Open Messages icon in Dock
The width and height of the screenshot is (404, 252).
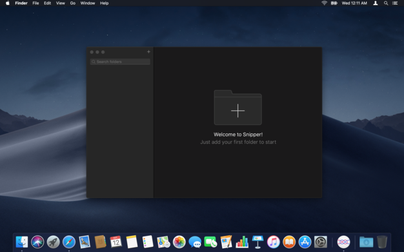point(195,242)
